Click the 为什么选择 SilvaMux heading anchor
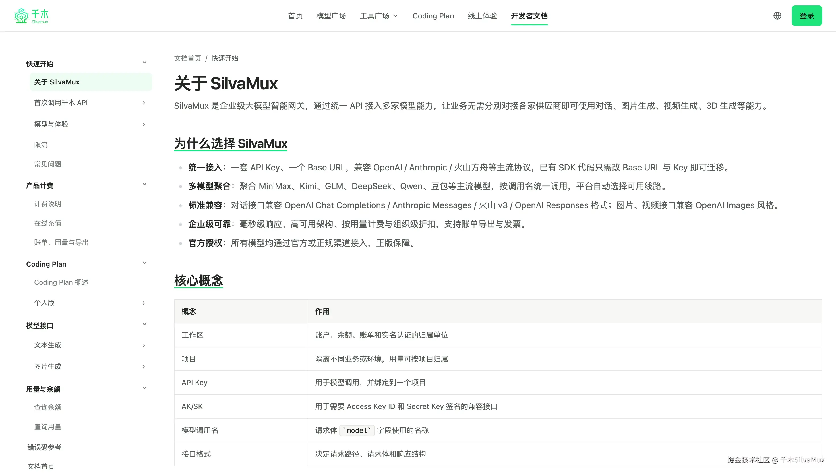Image resolution: width=836 pixels, height=475 pixels. [x=231, y=144]
